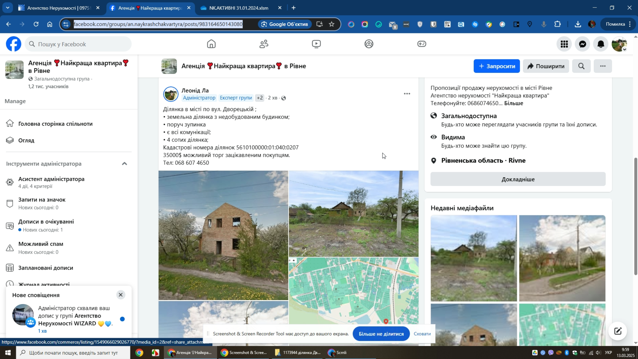The height and width of the screenshot is (359, 638).
Task: Close the Нове сповіщення popup
Action: (121, 295)
